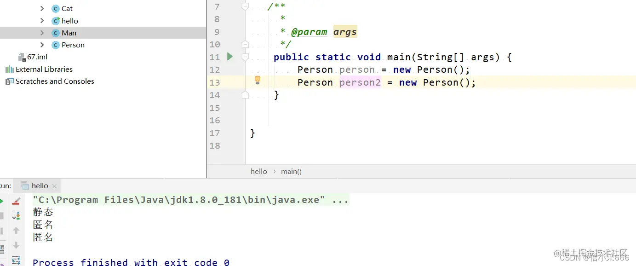Click the main() breadcrumb
Viewport: 636px width, 266px height.
pos(291,171)
